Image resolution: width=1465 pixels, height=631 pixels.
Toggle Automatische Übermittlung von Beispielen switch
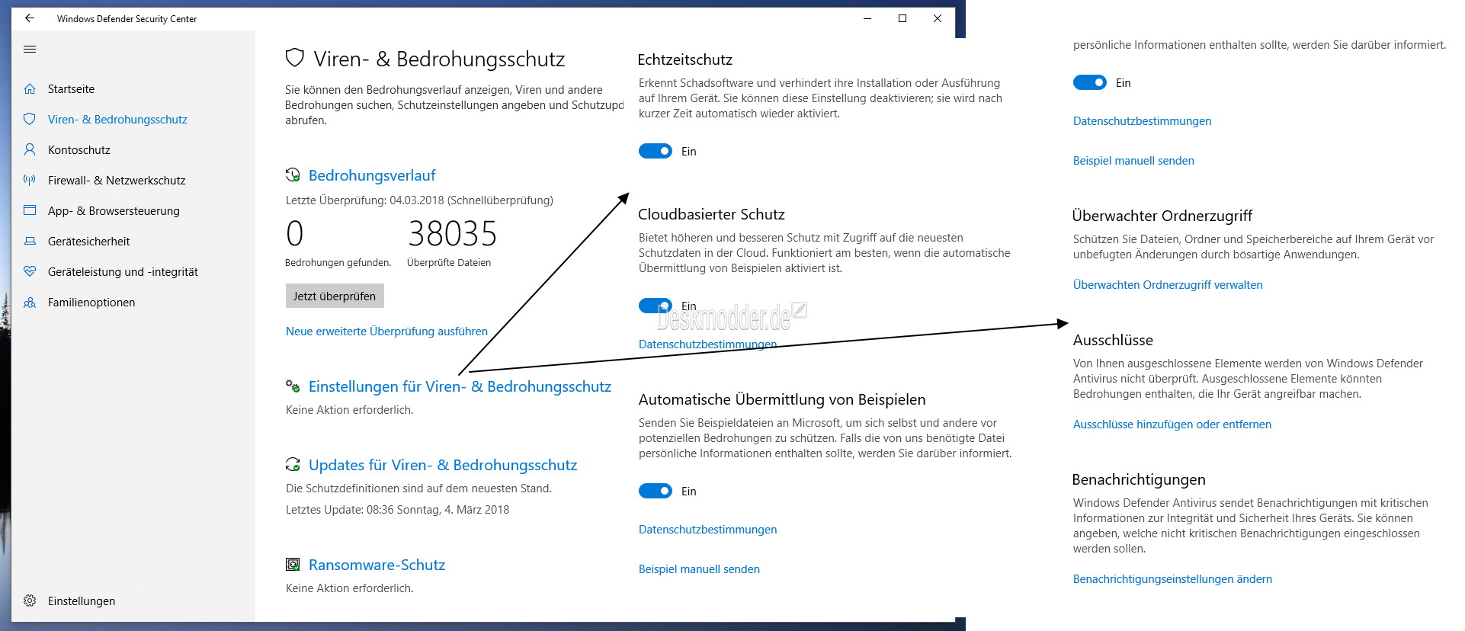[x=656, y=491]
